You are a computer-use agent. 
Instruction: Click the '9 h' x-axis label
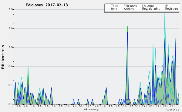click(x=74, y=106)
